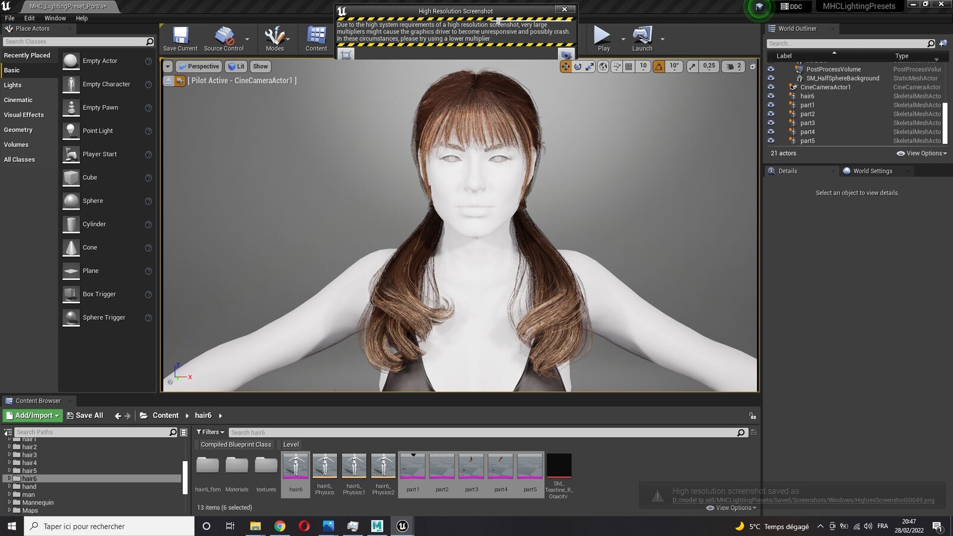The width and height of the screenshot is (953, 536).
Task: Switch to the World Settings tab
Action: (x=873, y=171)
